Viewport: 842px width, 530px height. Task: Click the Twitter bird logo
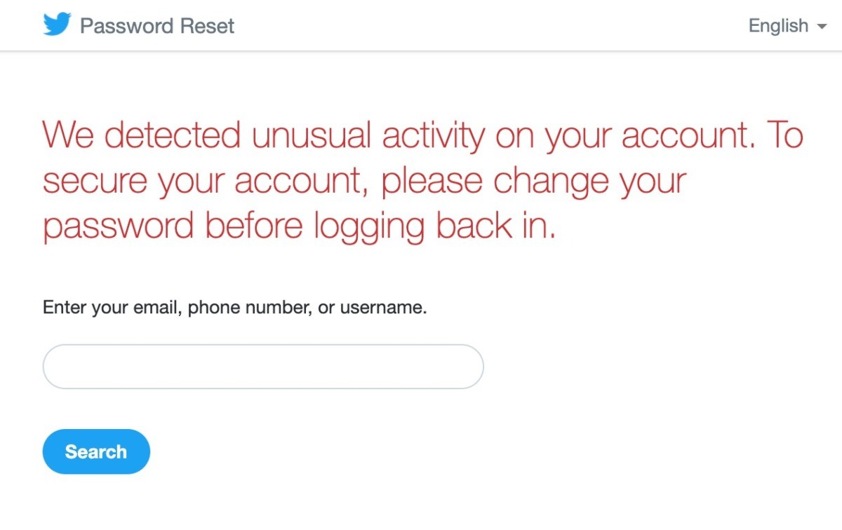(57, 25)
